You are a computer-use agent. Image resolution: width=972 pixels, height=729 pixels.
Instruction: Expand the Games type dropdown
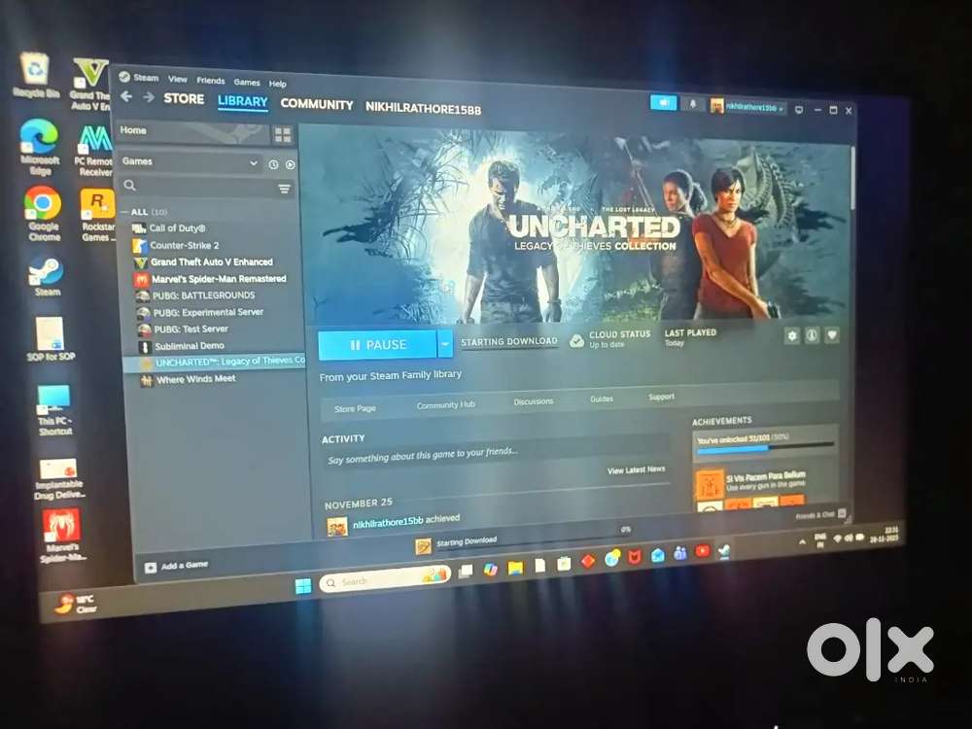pyautogui.click(x=254, y=163)
